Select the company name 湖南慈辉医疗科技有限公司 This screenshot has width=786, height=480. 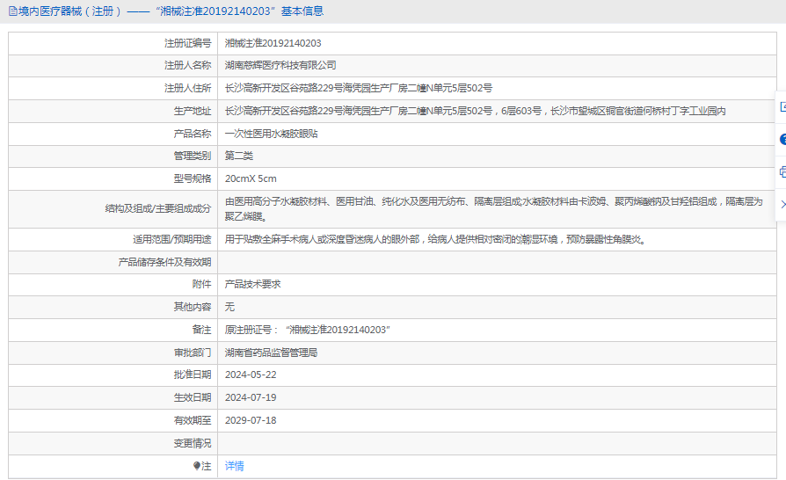click(280, 65)
